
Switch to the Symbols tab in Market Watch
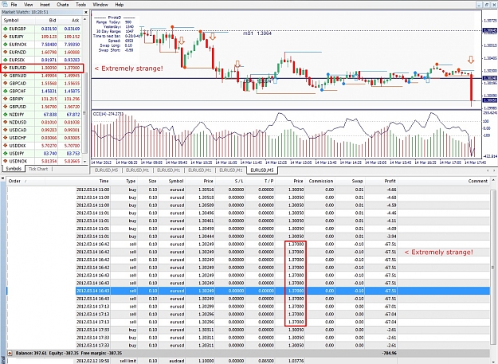pos(14,169)
